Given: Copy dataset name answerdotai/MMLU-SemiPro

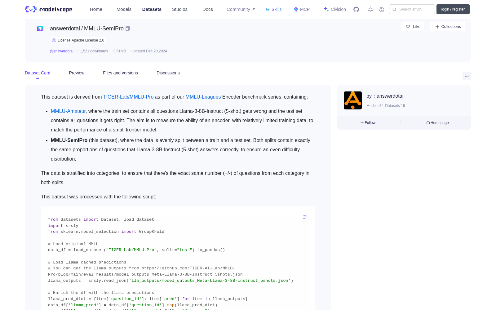Looking at the screenshot, I should tap(128, 29).
